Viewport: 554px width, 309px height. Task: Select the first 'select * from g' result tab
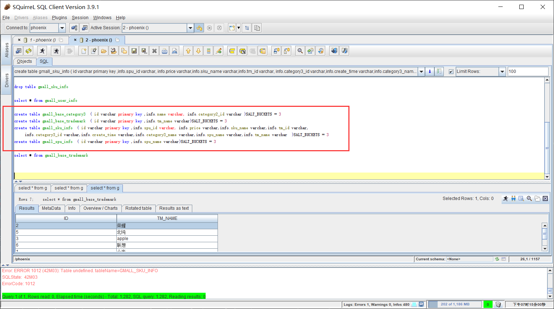point(33,188)
